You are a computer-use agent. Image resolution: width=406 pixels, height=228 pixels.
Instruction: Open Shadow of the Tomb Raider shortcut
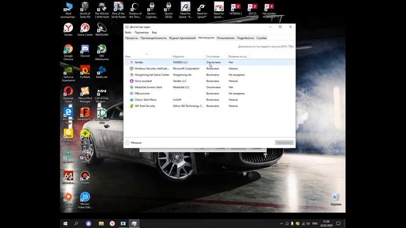135,10
